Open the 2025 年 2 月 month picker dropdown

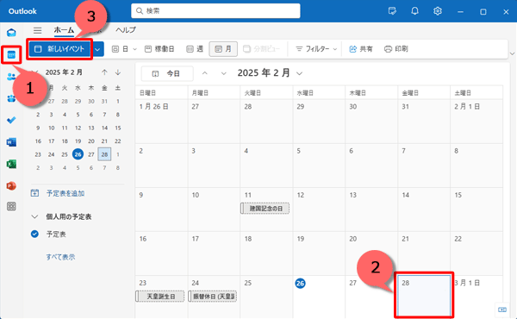coord(270,73)
